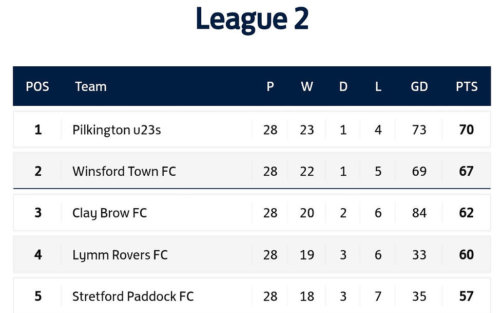Click on Lymm Rovers FC

tap(120, 254)
